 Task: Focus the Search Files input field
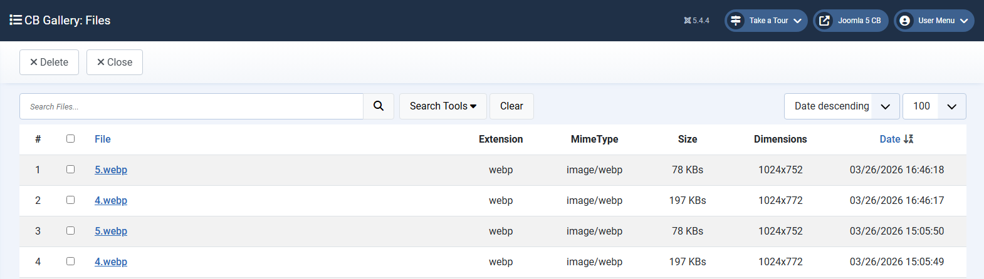pos(191,106)
